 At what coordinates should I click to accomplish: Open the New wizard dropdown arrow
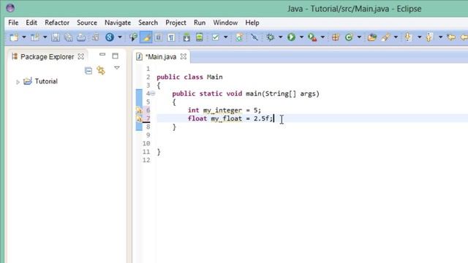pyautogui.click(x=24, y=37)
